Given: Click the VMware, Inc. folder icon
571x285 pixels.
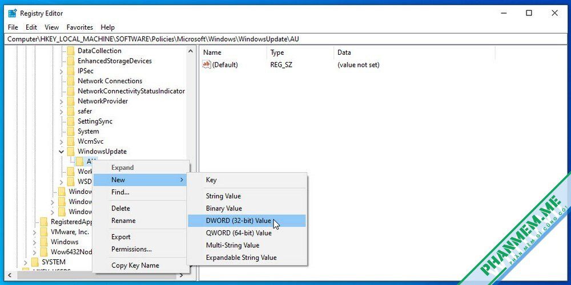Looking at the screenshot, I should coord(44,232).
